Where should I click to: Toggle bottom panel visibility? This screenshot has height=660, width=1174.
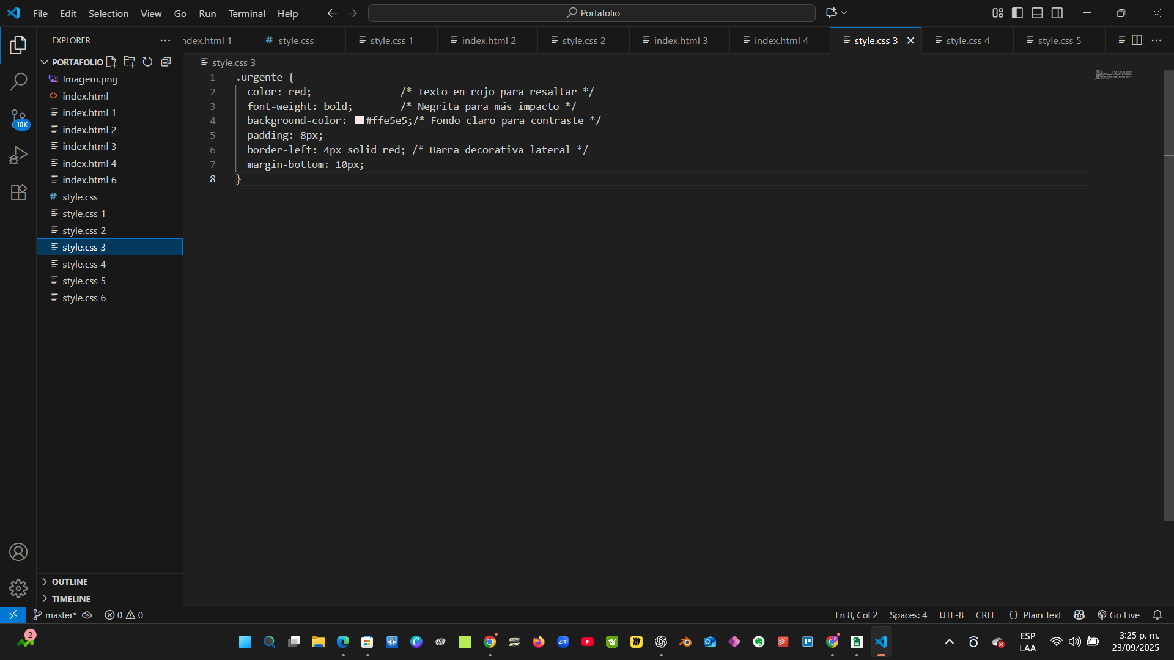1037,13
